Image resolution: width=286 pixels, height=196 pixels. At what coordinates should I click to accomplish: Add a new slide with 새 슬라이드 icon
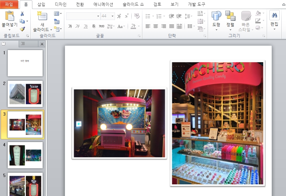(42, 16)
